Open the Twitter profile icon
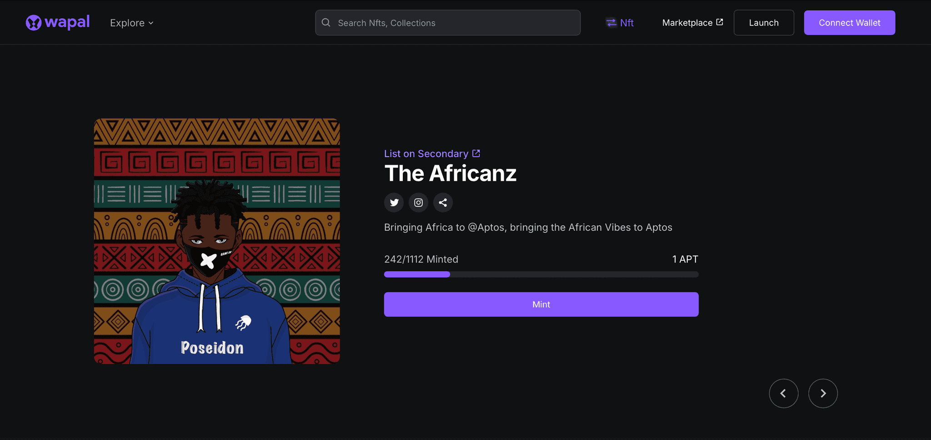 point(394,203)
